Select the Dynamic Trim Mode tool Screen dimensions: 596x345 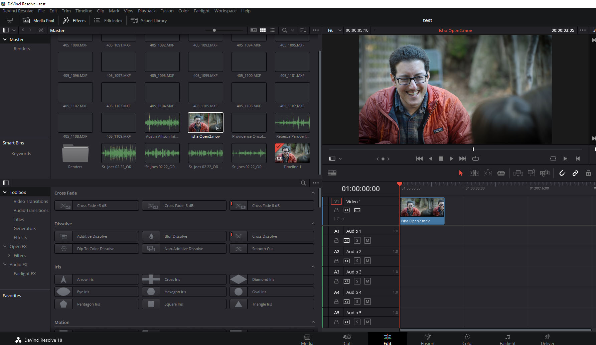tap(488, 173)
